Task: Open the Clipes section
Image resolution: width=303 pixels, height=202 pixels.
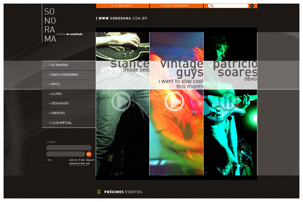Action: click(69, 94)
